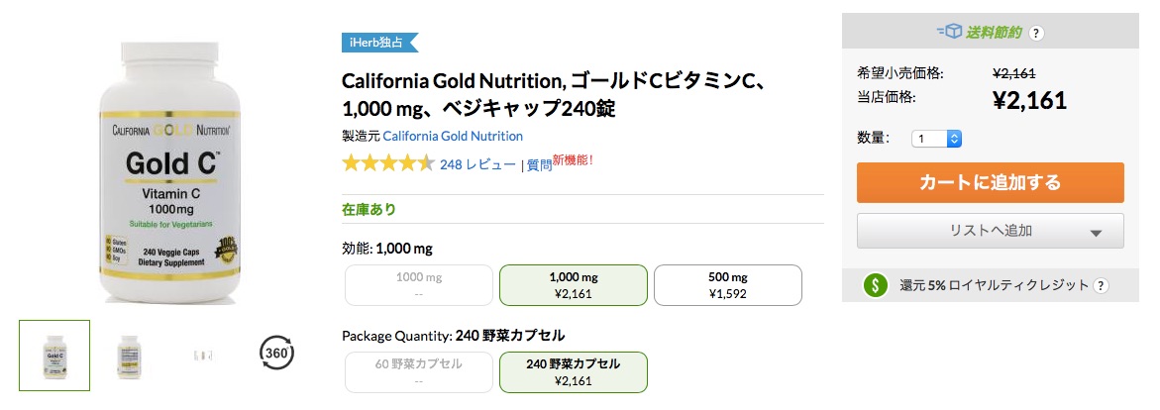Image resolution: width=1160 pixels, height=410 pixels.
Task: Click the green dollar loyalty credit icon
Action: tap(875, 285)
